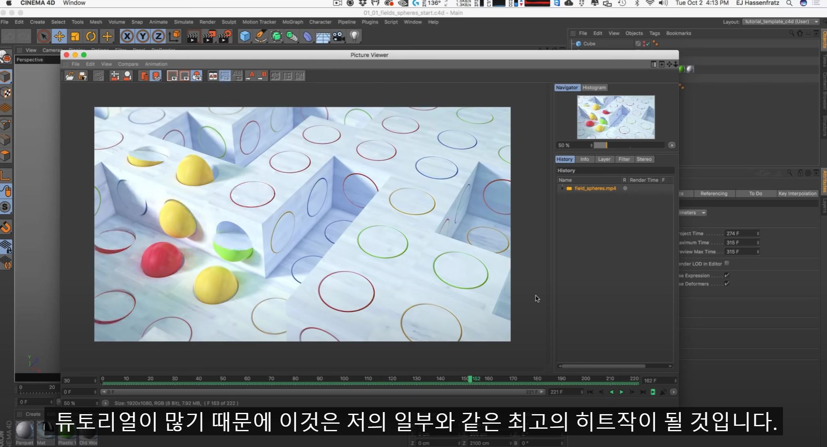This screenshot has height=447, width=827.
Task: Activate the Move tool in main toolbar
Action: pos(59,37)
